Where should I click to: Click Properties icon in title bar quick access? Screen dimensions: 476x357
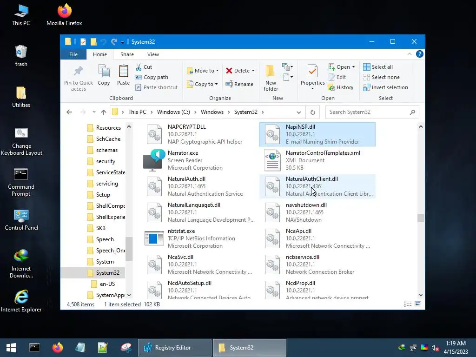[83, 41]
